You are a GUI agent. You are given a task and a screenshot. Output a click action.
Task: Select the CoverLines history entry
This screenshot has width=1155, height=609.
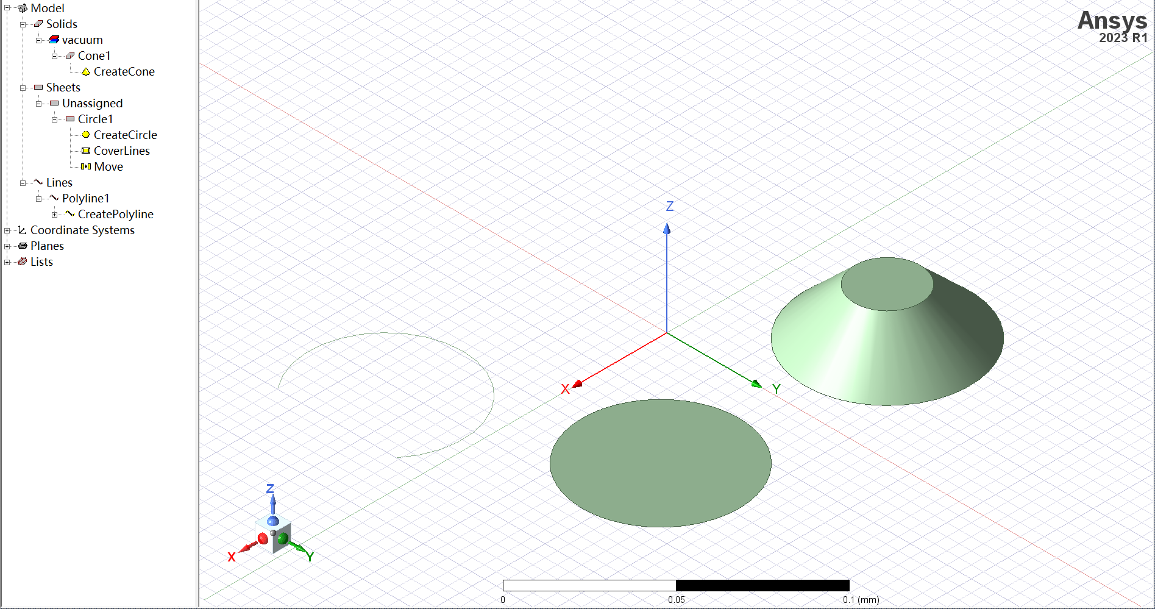click(x=122, y=151)
